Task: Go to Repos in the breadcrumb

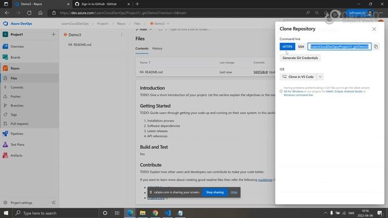Action: click(x=121, y=24)
